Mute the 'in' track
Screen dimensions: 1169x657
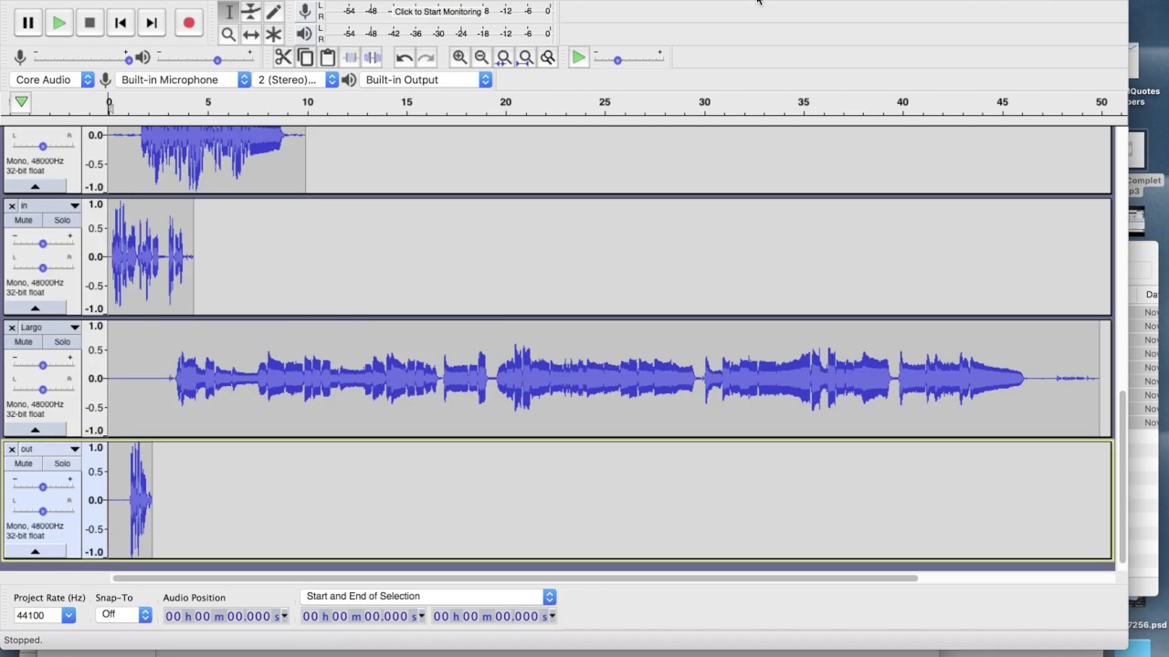tap(24, 220)
